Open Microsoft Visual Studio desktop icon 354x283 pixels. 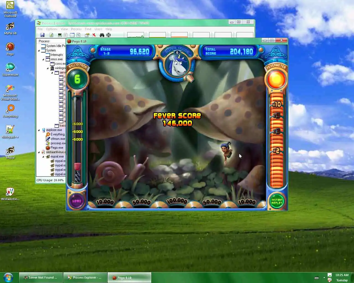tap(10, 93)
